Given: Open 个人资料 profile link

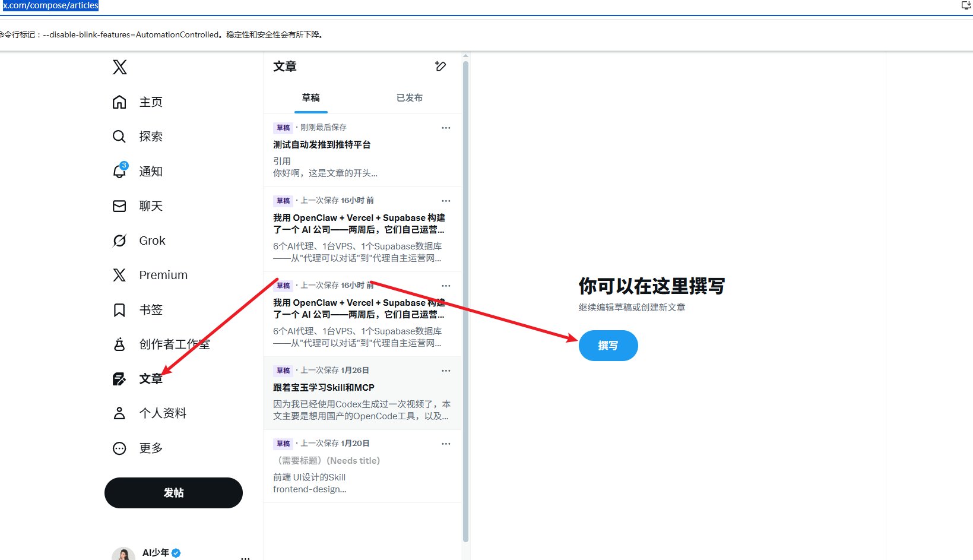Looking at the screenshot, I should point(150,413).
